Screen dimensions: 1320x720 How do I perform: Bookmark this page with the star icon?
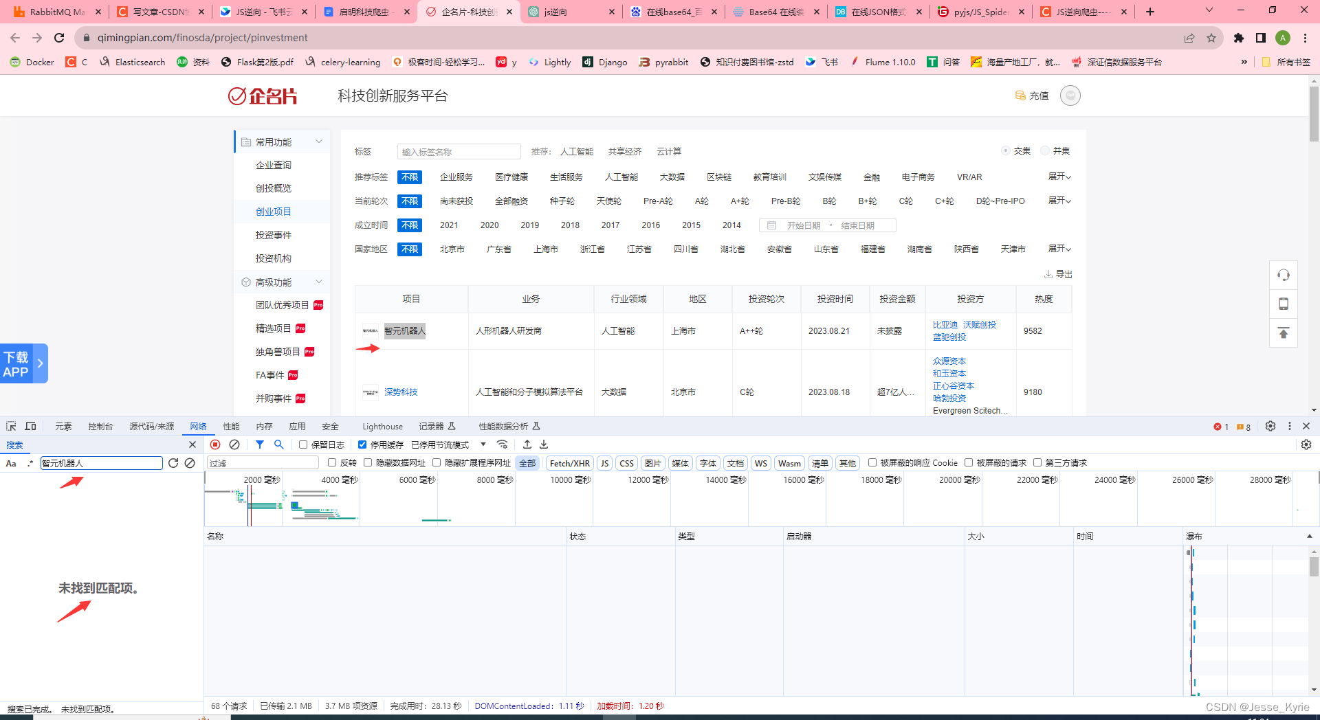[x=1211, y=38]
